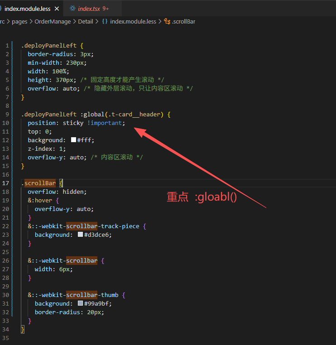The width and height of the screenshot is (336, 345).
Task: Open the #d3dce6 color swatch
Action: (x=80, y=235)
